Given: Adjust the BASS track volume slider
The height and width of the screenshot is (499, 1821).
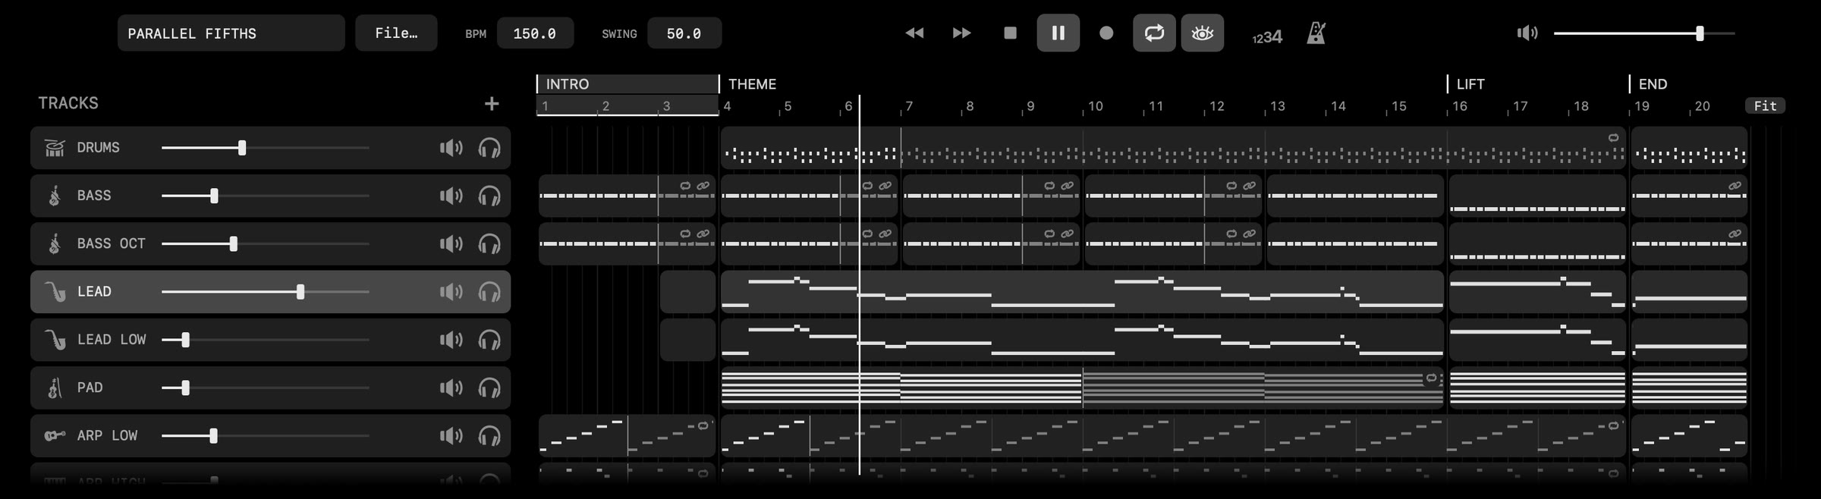Looking at the screenshot, I should tap(265, 196).
